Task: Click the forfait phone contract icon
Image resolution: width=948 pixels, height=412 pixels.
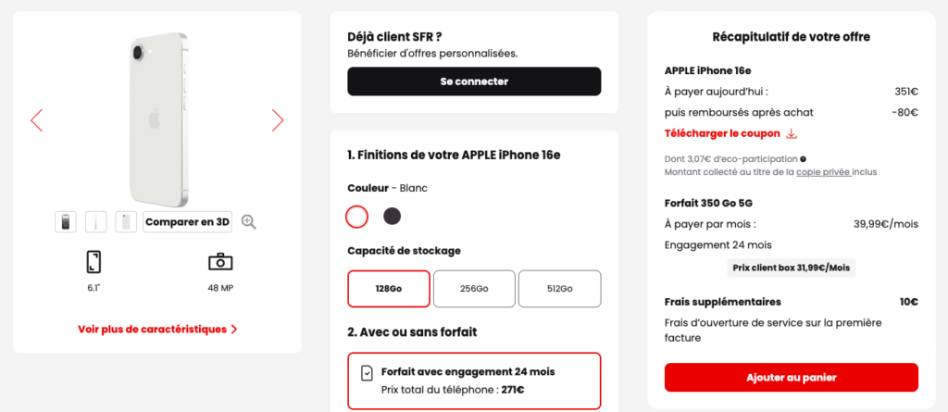Action: [x=368, y=373]
